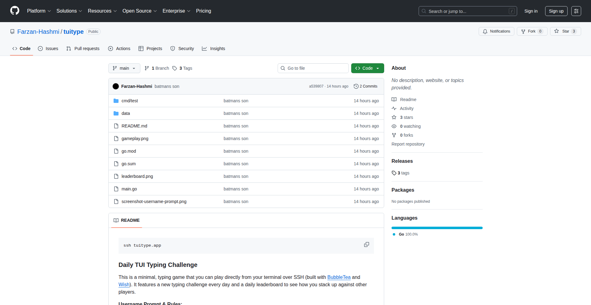Image resolution: width=591 pixels, height=305 pixels.
Task: Follow the BubbleTea link in README
Action: (339, 277)
